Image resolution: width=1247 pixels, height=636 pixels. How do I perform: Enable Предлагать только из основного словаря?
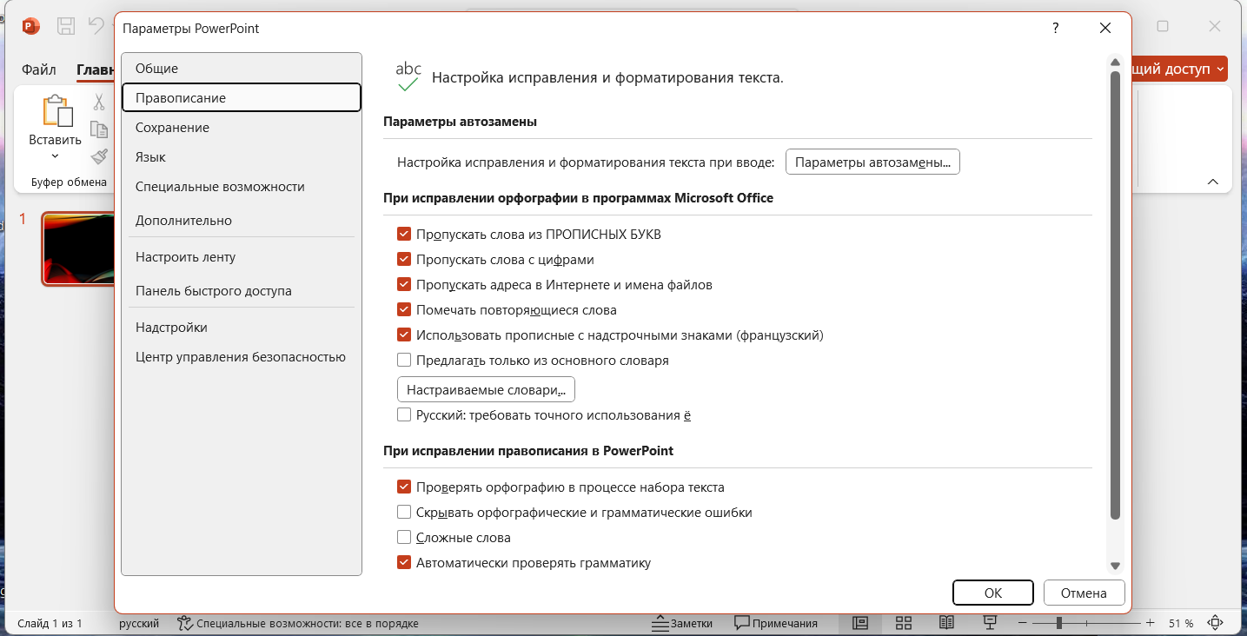(x=404, y=361)
